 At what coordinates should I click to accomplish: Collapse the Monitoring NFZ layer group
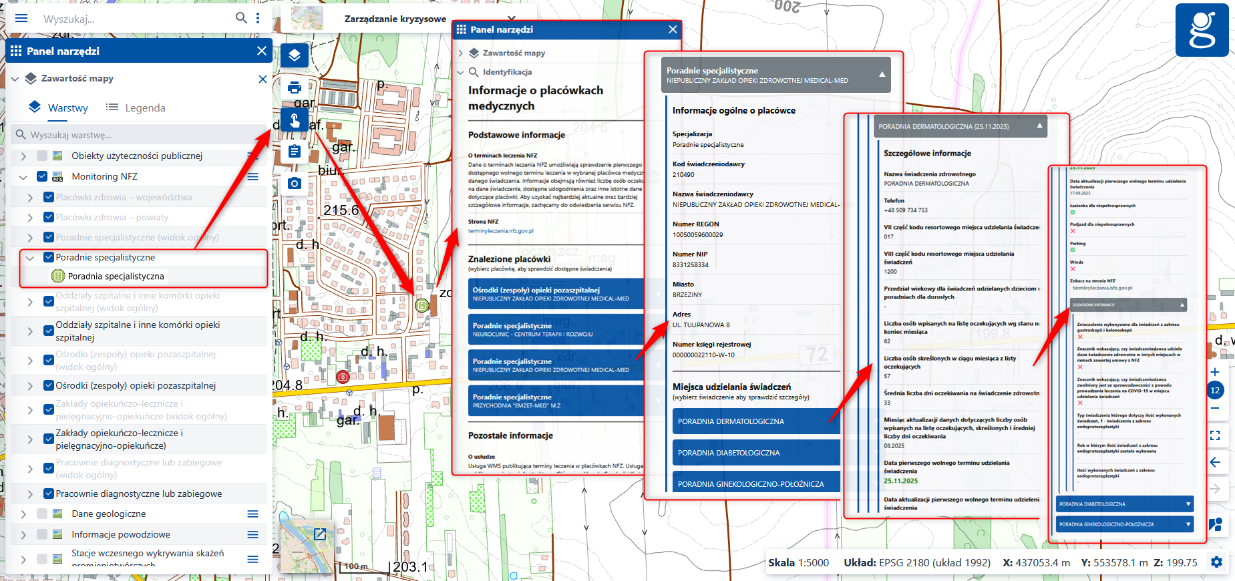pos(23,177)
